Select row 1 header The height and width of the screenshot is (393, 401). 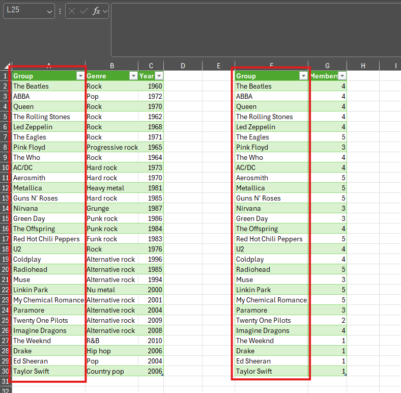(5, 76)
